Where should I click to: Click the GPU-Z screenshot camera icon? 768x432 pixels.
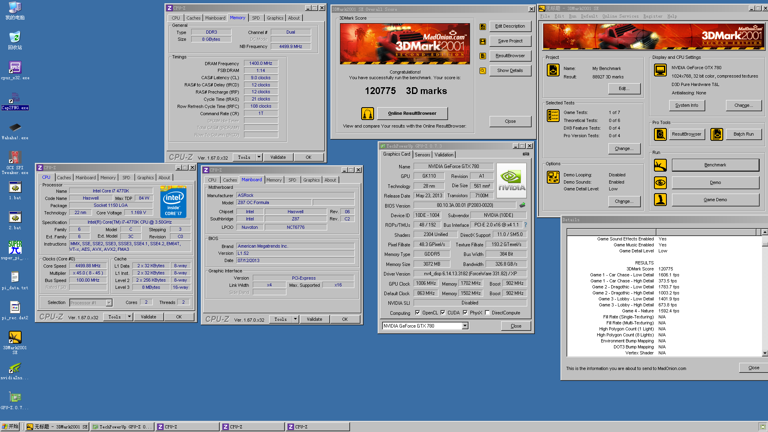pyautogui.click(x=526, y=154)
